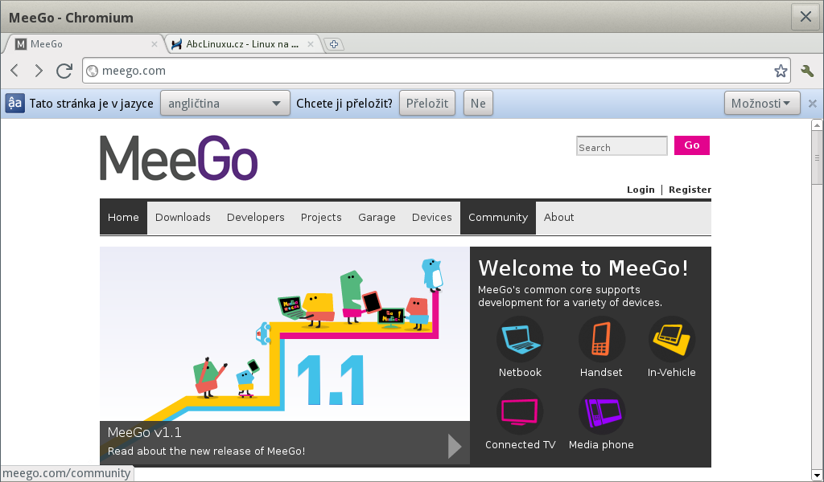The image size is (824, 482).
Task: Open the Home navigation item
Action: pyautogui.click(x=123, y=217)
